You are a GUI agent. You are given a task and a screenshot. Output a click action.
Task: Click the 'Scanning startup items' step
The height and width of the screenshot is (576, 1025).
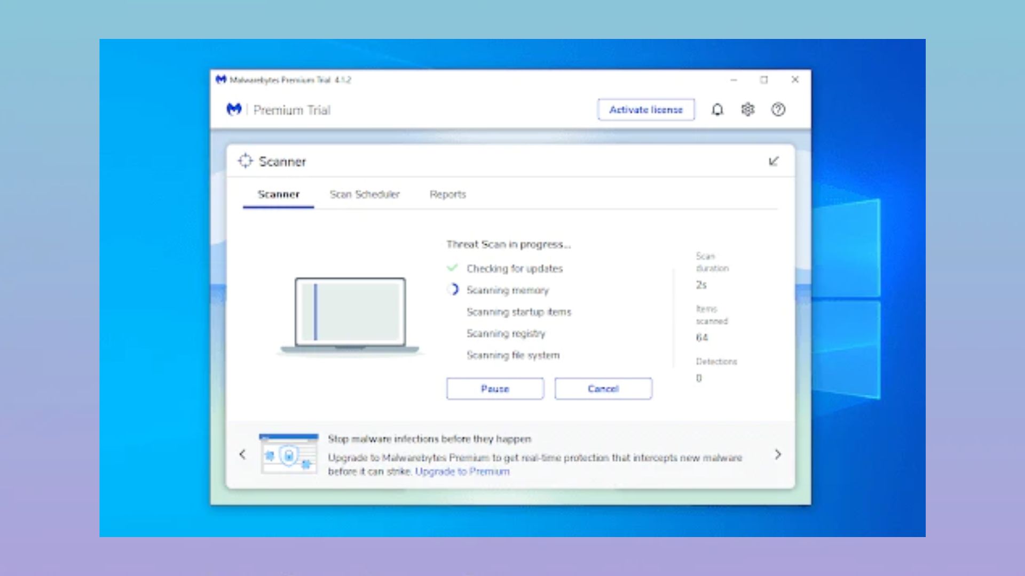coord(519,311)
